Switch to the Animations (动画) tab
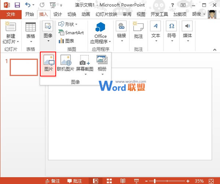Viewport: 220px width, 184px height. [x=86, y=14]
